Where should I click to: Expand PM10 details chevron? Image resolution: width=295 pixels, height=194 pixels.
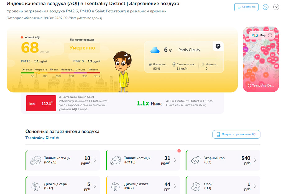175,160
